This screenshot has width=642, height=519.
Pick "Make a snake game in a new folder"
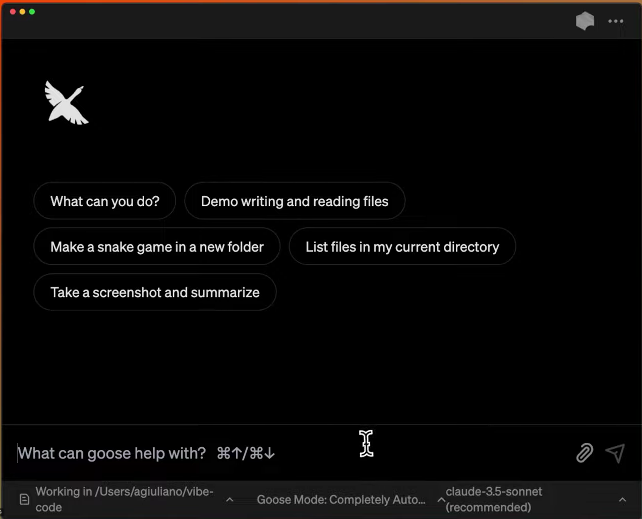(157, 247)
